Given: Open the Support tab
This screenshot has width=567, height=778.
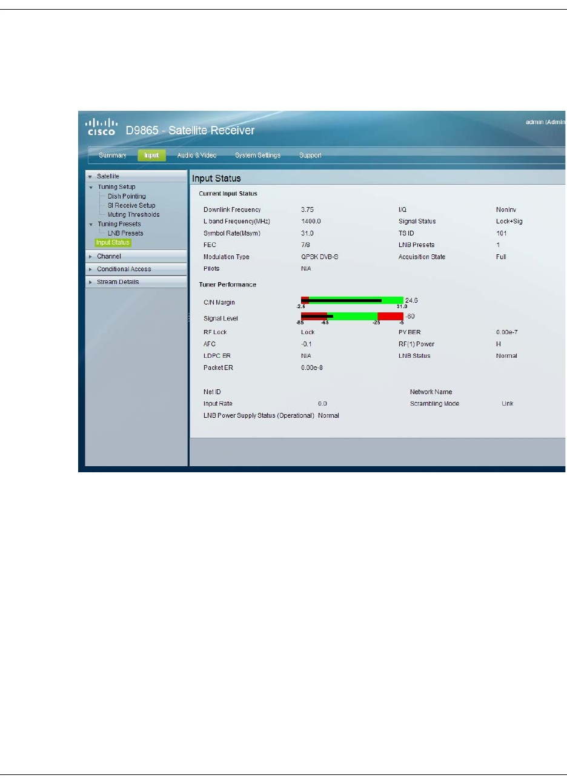Looking at the screenshot, I should pos(310,156).
